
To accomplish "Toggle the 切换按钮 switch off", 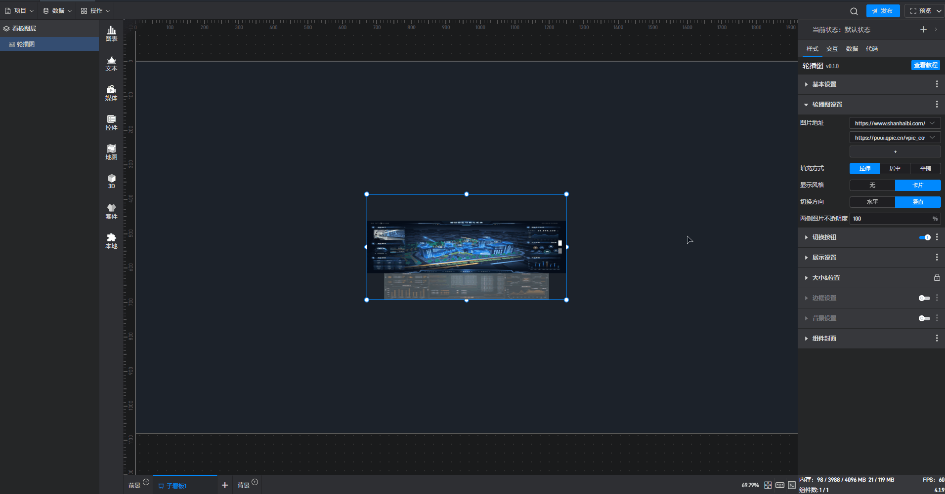I will pyautogui.click(x=924, y=237).
